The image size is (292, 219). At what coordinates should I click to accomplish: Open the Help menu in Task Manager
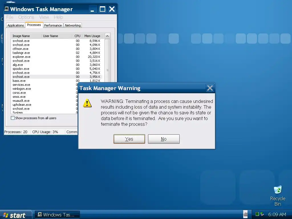58,17
